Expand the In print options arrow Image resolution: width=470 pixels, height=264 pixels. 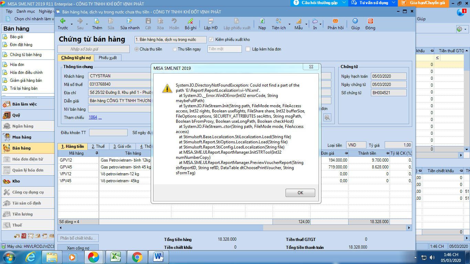point(321,24)
